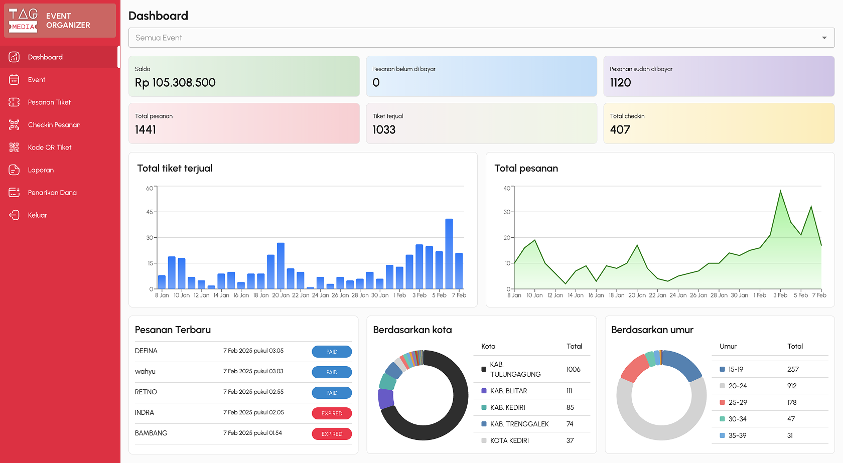Image resolution: width=843 pixels, height=463 pixels.
Task: Go to Pesanan Tiket menu
Action: tap(49, 102)
